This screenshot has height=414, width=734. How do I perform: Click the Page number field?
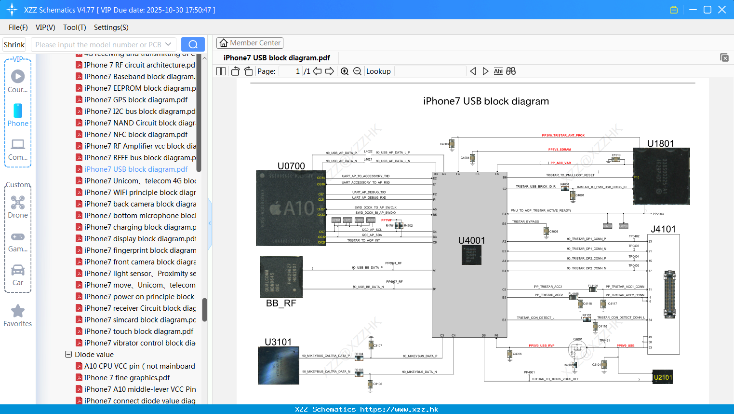[x=291, y=71]
